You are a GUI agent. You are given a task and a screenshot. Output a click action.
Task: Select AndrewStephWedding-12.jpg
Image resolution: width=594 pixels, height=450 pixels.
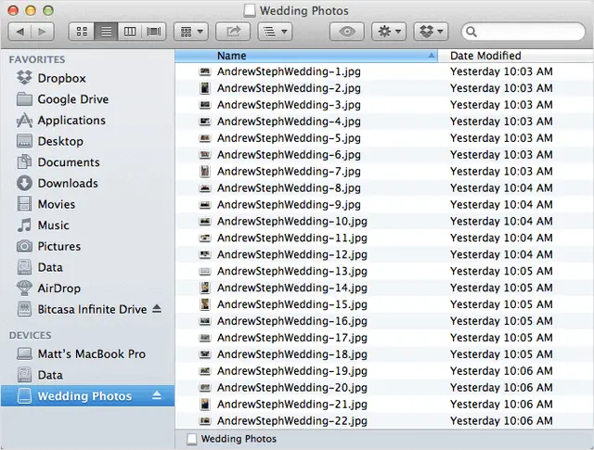384,255
